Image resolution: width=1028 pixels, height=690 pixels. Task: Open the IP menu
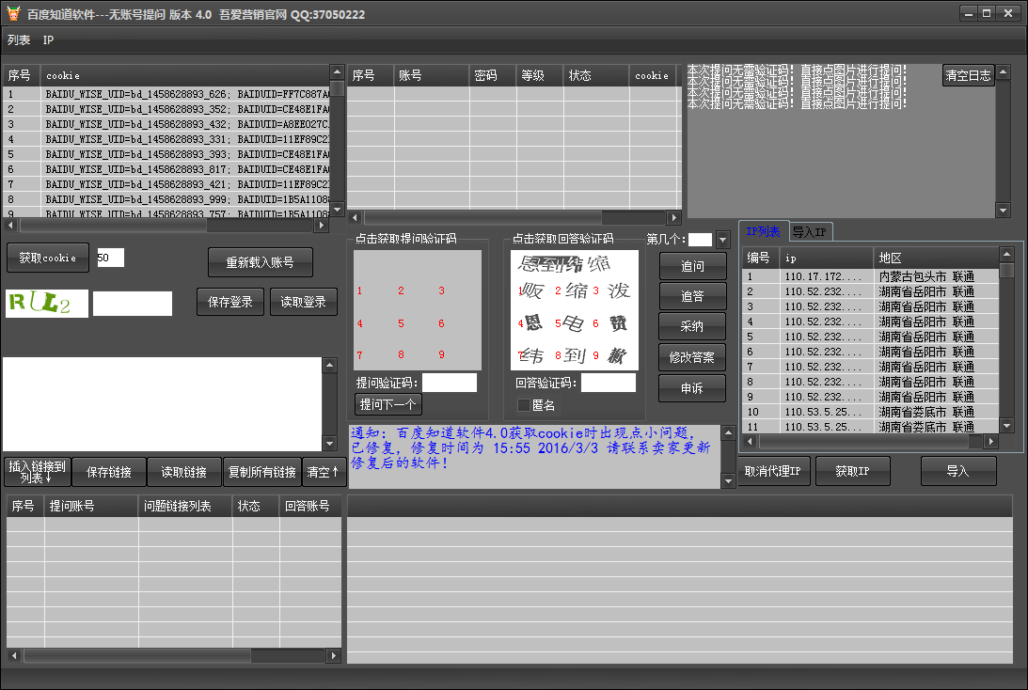(48, 40)
